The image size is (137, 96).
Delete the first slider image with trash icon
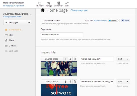75,59
